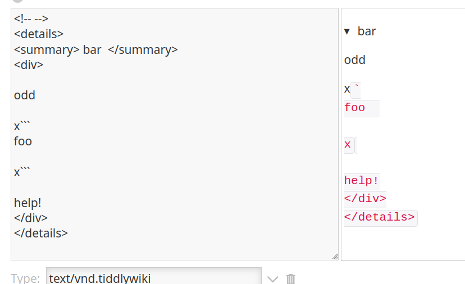Click the <details> opening tag in editor
The width and height of the screenshot is (465, 284).
click(x=39, y=34)
